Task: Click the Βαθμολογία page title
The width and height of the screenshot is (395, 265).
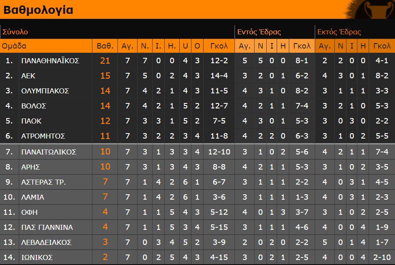Action: (x=38, y=10)
